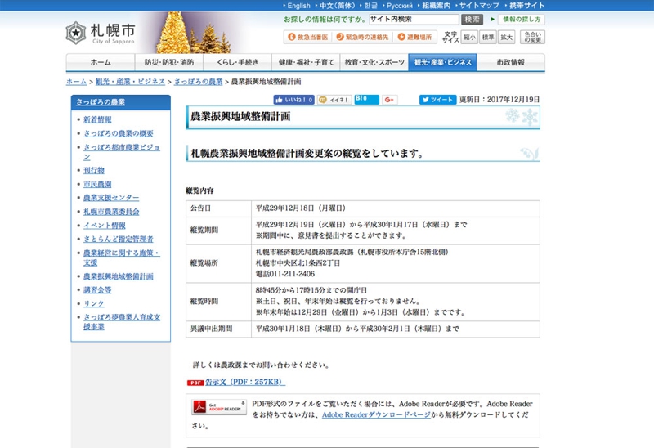Click the 検索 search button
This screenshot has width=654, height=448.
point(472,19)
